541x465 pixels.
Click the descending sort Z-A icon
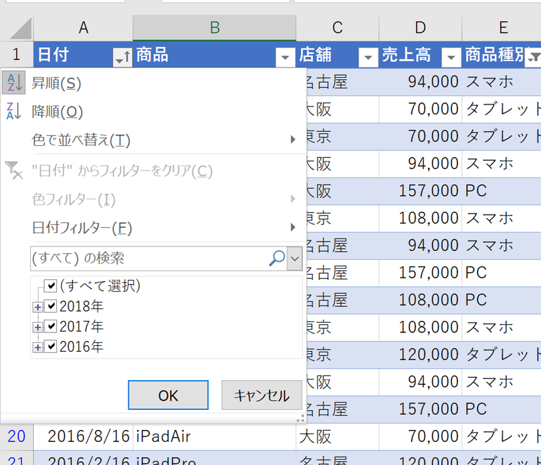coord(13,111)
